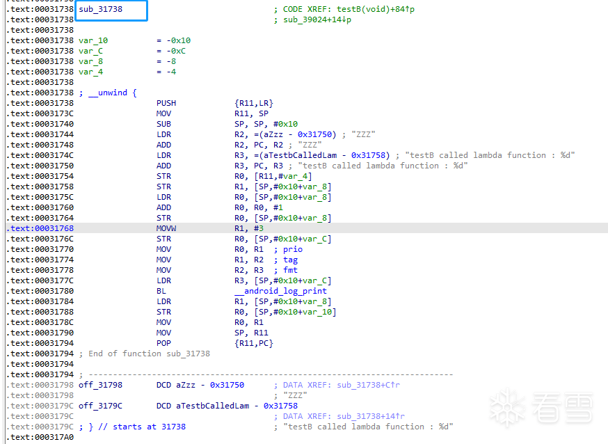Click aZzz in the LDR R2 instruction
This screenshot has width=608, height=444.
point(273,134)
